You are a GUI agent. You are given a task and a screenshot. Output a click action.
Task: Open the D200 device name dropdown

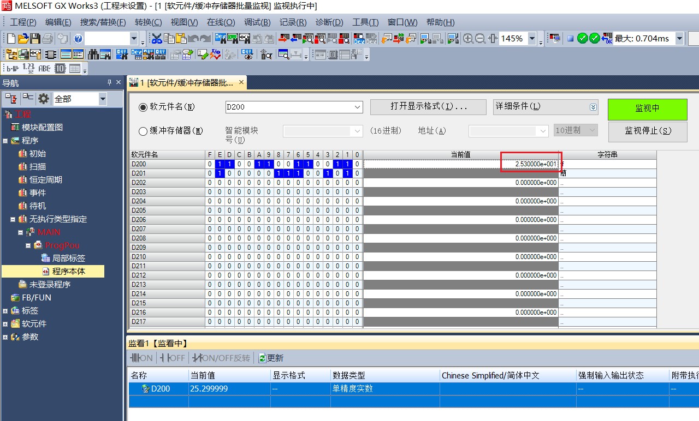[x=357, y=107]
